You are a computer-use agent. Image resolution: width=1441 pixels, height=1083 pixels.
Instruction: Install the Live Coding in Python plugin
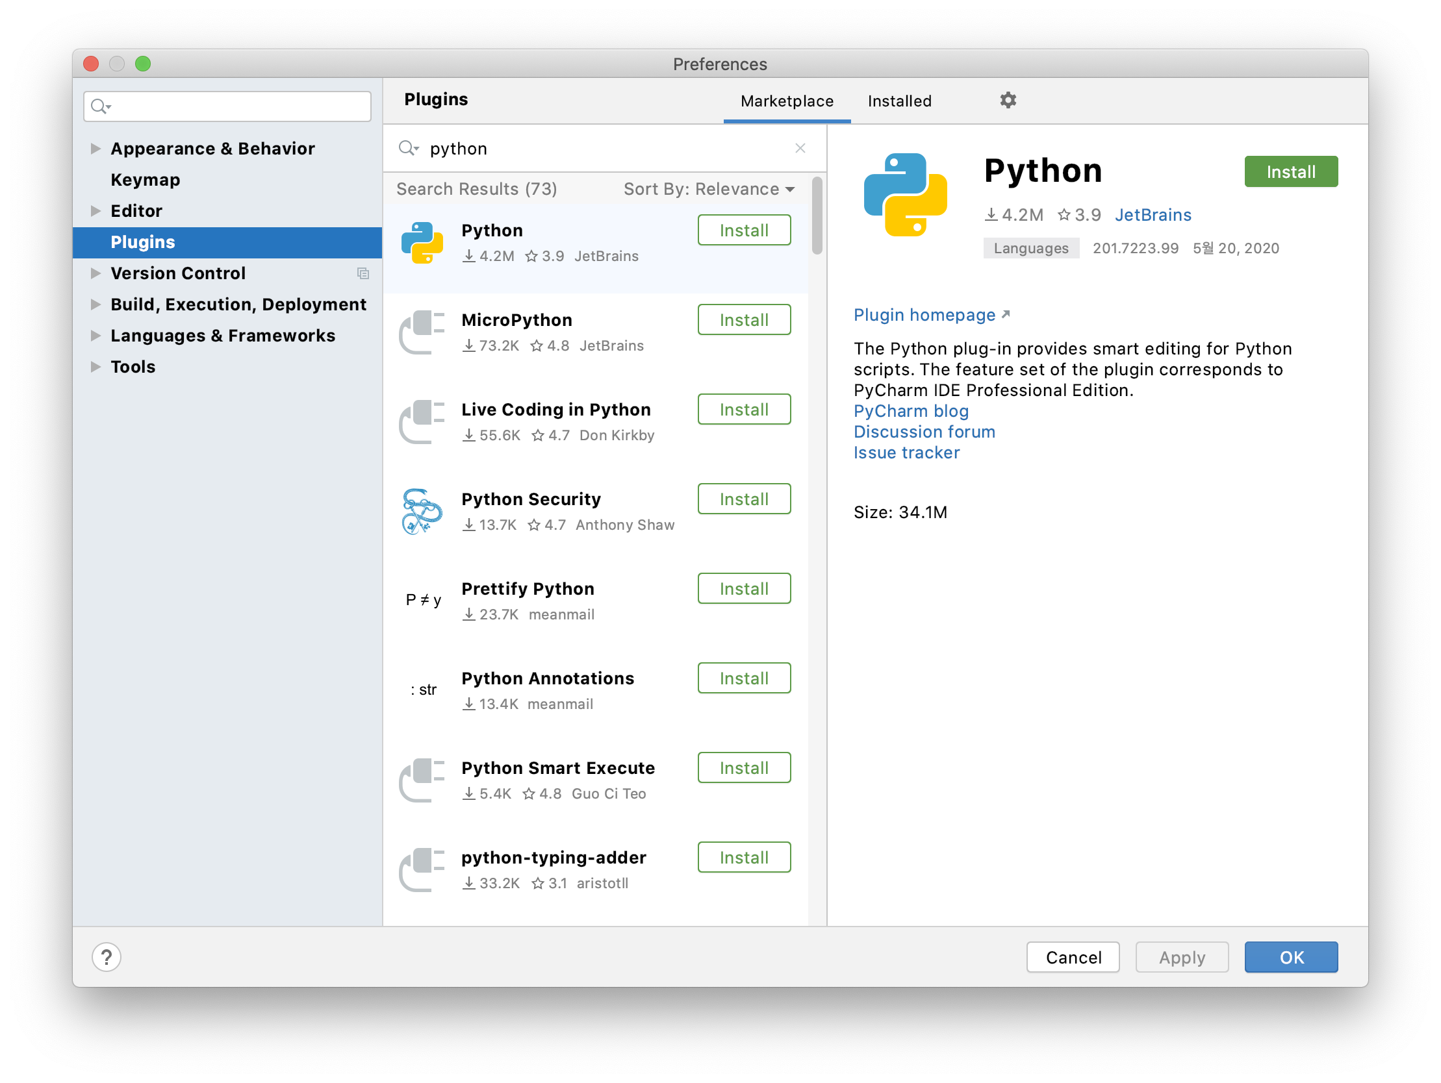coord(743,410)
